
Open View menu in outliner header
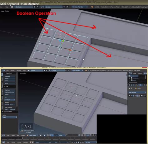(135, 73)
